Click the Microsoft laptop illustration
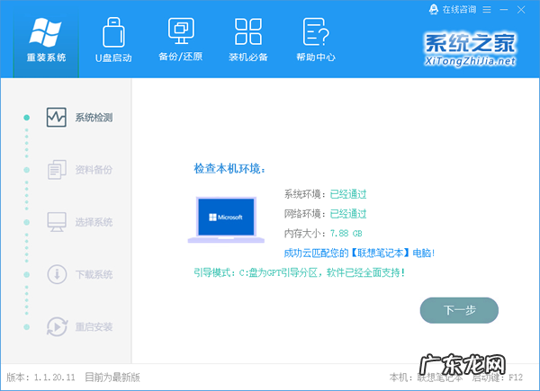 [226, 219]
